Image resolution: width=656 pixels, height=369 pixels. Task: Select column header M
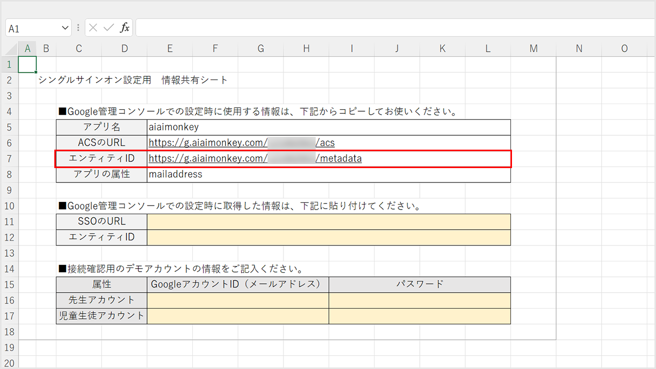(x=534, y=49)
